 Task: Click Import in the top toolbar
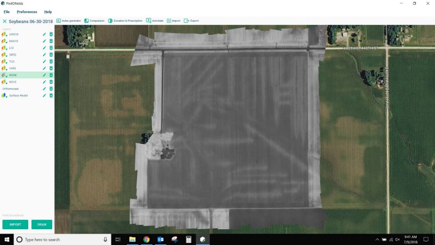(x=173, y=21)
